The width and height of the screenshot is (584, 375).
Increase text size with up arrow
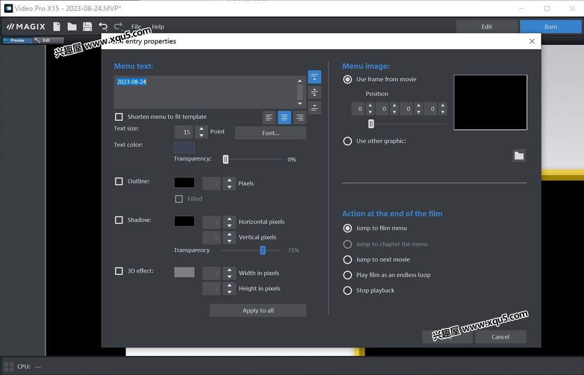pyautogui.click(x=201, y=129)
